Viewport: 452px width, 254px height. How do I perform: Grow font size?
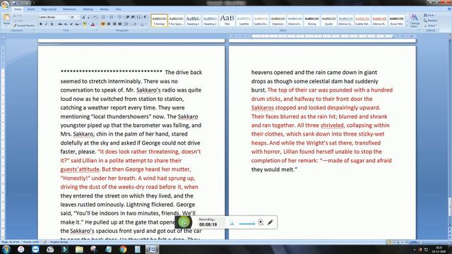pyautogui.click(x=83, y=17)
